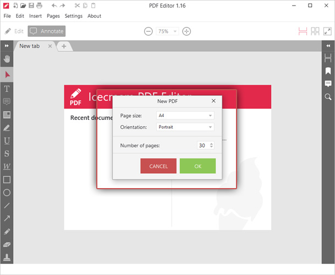Collapse the right sidebar panel
The image size is (335, 275).
(x=328, y=46)
